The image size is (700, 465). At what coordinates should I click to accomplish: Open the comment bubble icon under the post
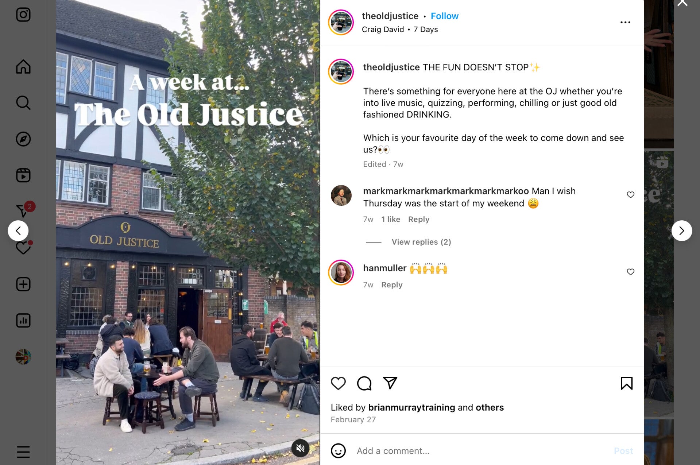pos(364,383)
